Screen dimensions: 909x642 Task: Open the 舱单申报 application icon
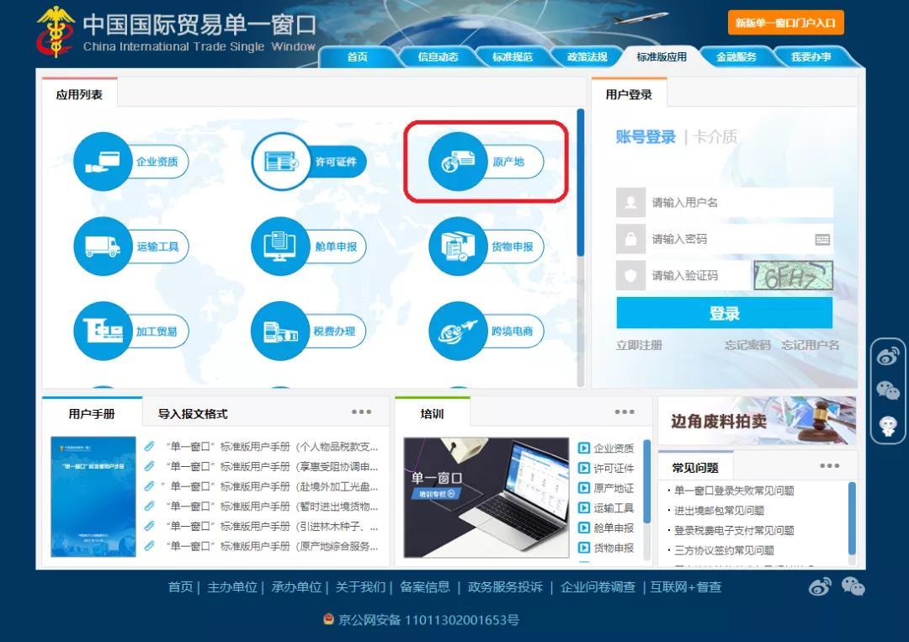[x=308, y=247]
